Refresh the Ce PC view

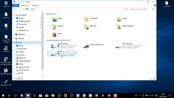(127, 9)
